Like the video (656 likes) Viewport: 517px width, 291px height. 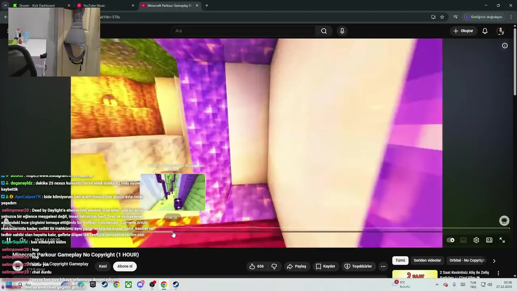[256, 266]
